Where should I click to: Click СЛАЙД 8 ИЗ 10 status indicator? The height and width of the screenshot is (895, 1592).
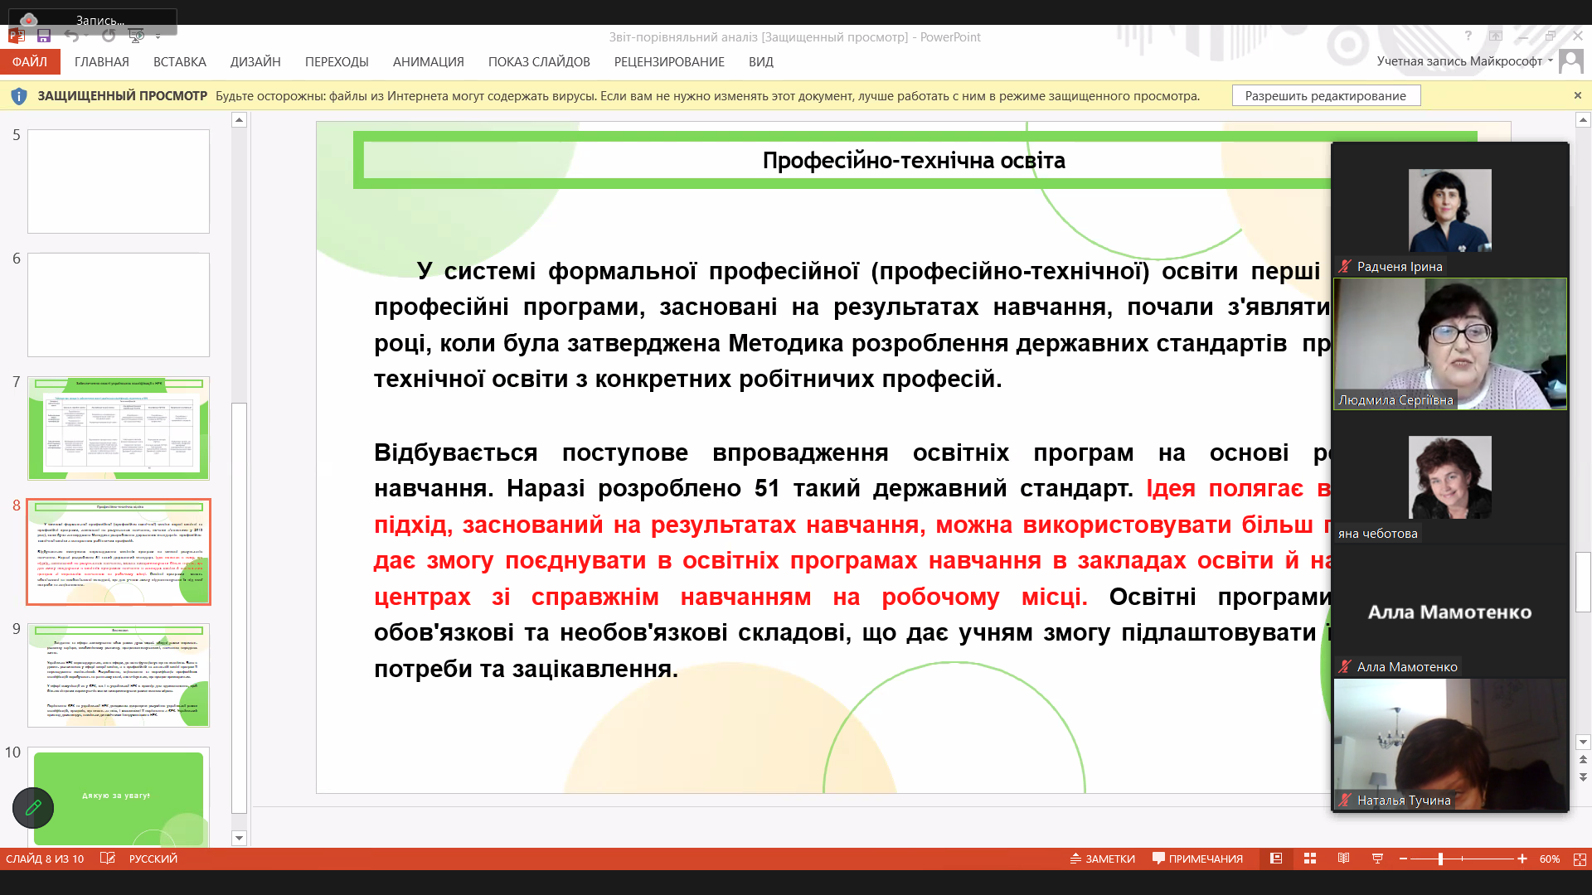[x=45, y=859]
